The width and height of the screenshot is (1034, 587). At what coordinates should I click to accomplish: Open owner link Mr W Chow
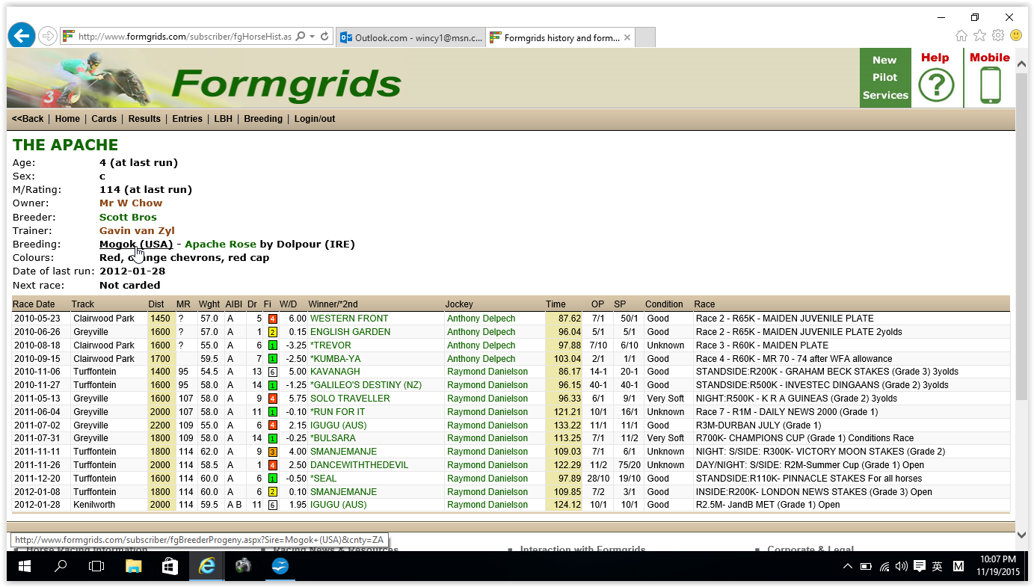click(x=131, y=203)
